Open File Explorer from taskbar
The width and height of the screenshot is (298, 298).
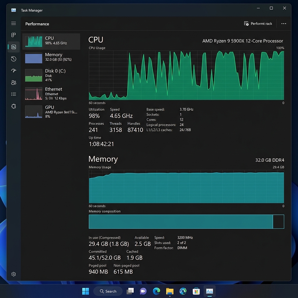point(170,291)
